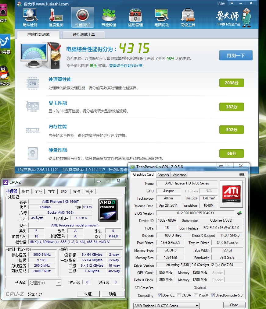Click the 392分 memory score badge

tap(232, 130)
